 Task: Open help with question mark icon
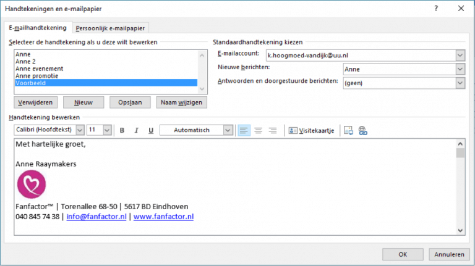[x=436, y=9]
